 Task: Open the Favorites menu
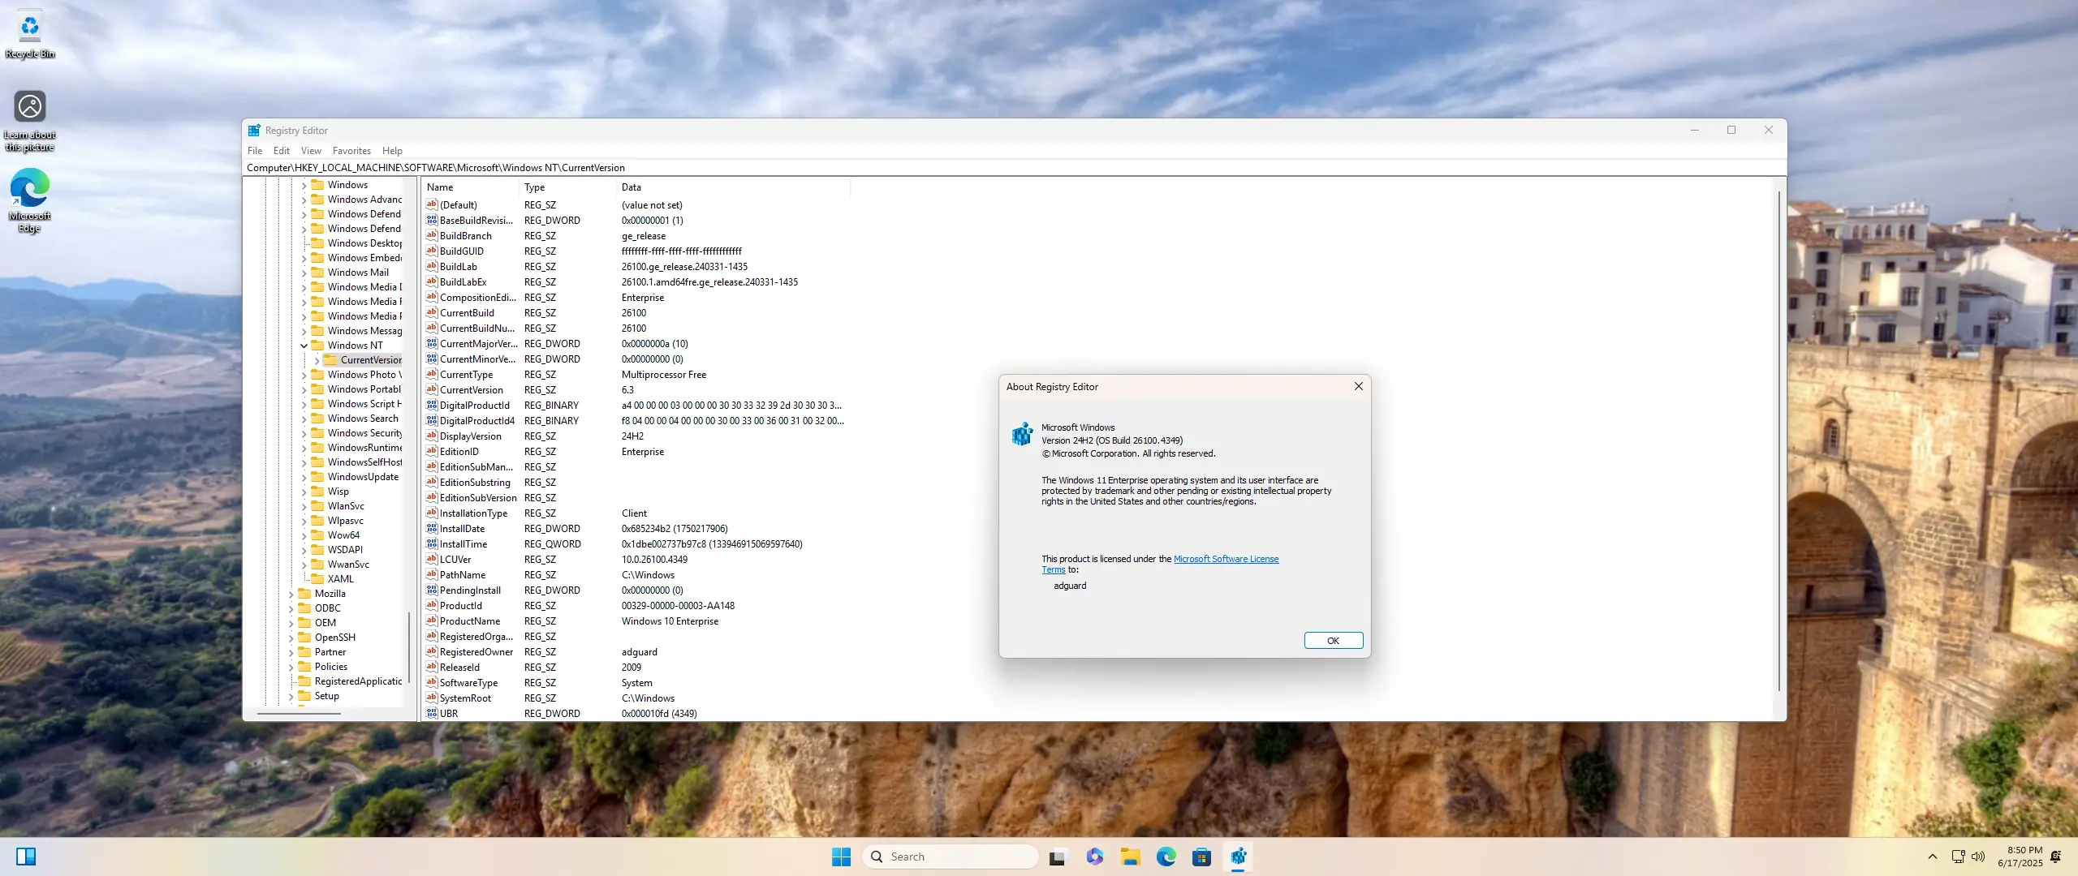[351, 151]
